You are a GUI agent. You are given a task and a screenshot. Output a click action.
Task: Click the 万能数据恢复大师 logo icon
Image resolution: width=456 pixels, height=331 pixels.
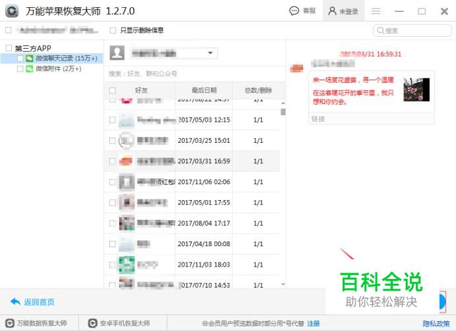tap(10, 323)
